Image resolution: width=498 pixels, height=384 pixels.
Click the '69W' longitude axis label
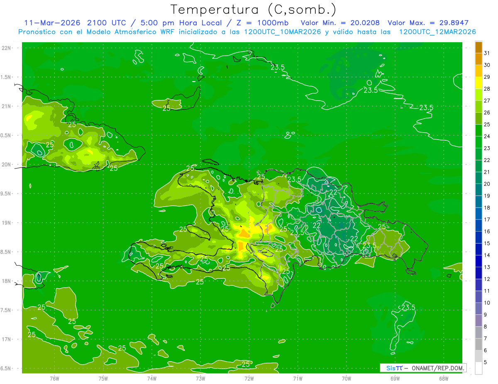(x=395, y=378)
